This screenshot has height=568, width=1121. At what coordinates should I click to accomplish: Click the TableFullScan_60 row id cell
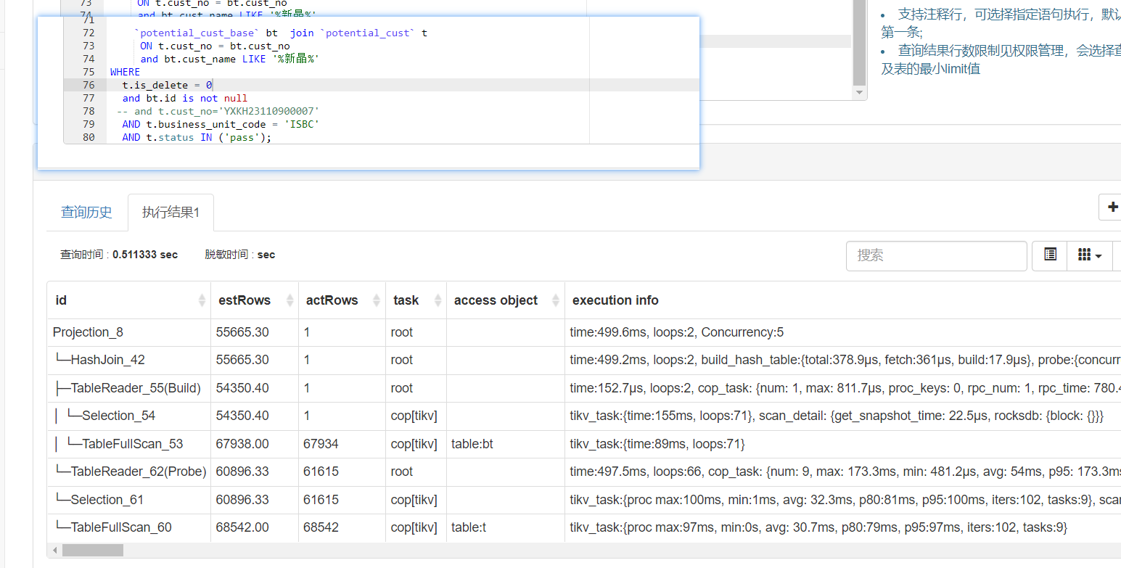(120, 527)
